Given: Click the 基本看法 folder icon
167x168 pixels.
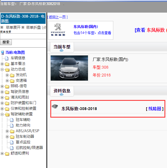Looking at the screenshot, I should [7, 64].
